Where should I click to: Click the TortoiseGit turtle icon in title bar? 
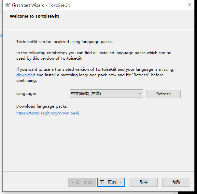(8, 5)
